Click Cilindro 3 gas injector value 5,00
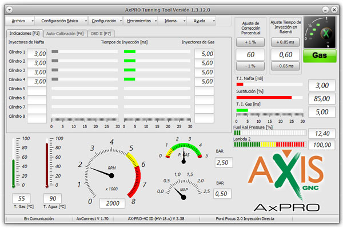 pos(204,72)
